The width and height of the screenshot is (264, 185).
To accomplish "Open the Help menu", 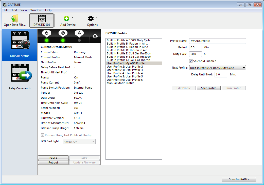I will point(48,10).
